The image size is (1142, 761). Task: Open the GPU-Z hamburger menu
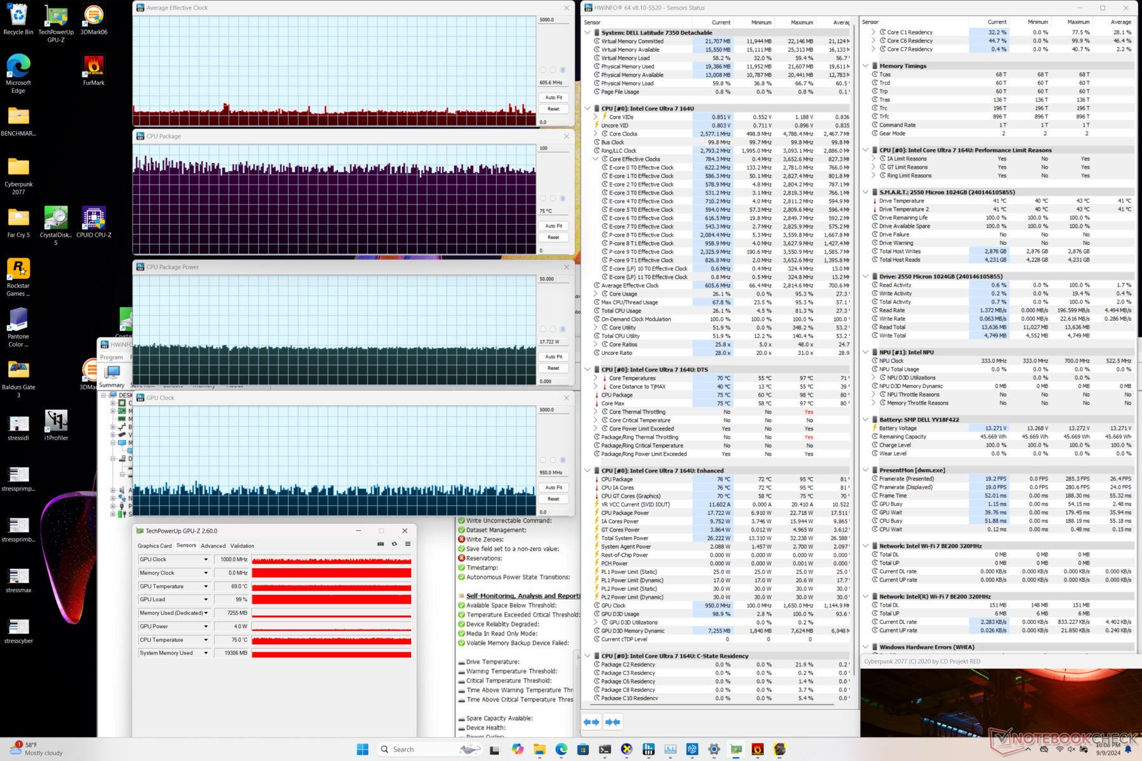pos(408,544)
